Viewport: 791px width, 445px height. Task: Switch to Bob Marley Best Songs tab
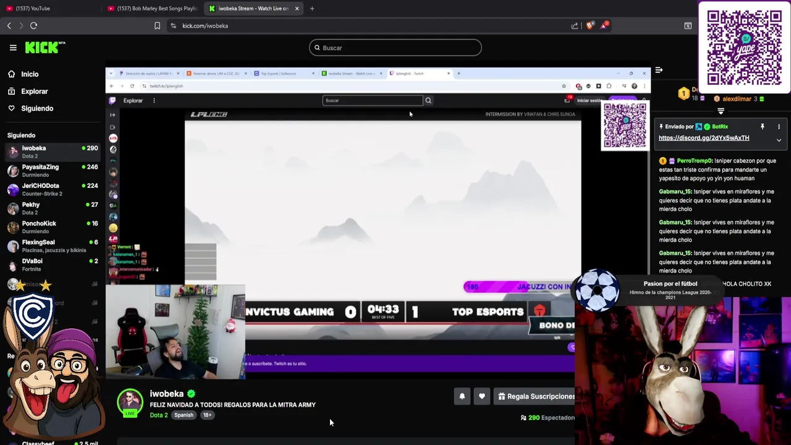[x=153, y=8]
